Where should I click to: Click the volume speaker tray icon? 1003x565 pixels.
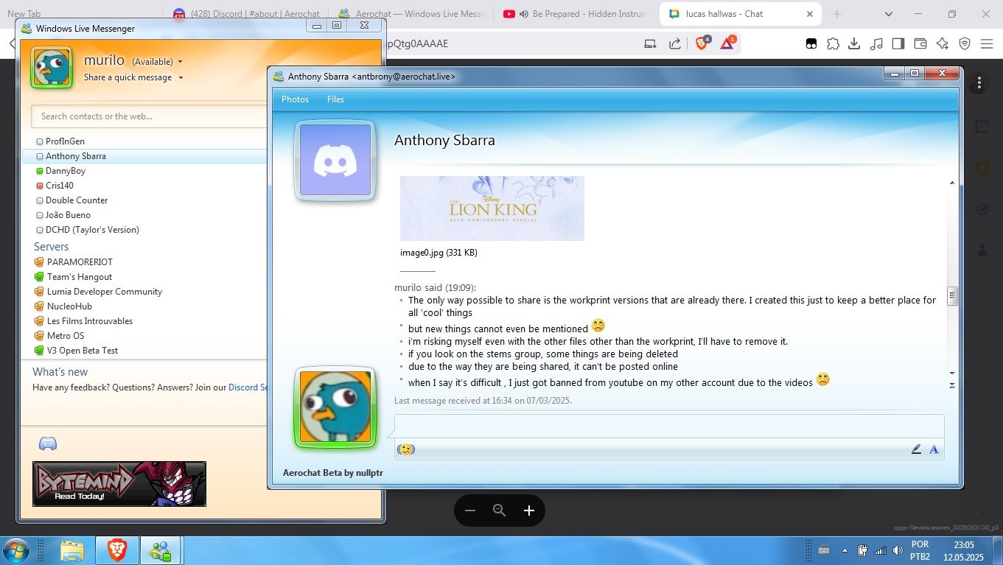pyautogui.click(x=898, y=550)
